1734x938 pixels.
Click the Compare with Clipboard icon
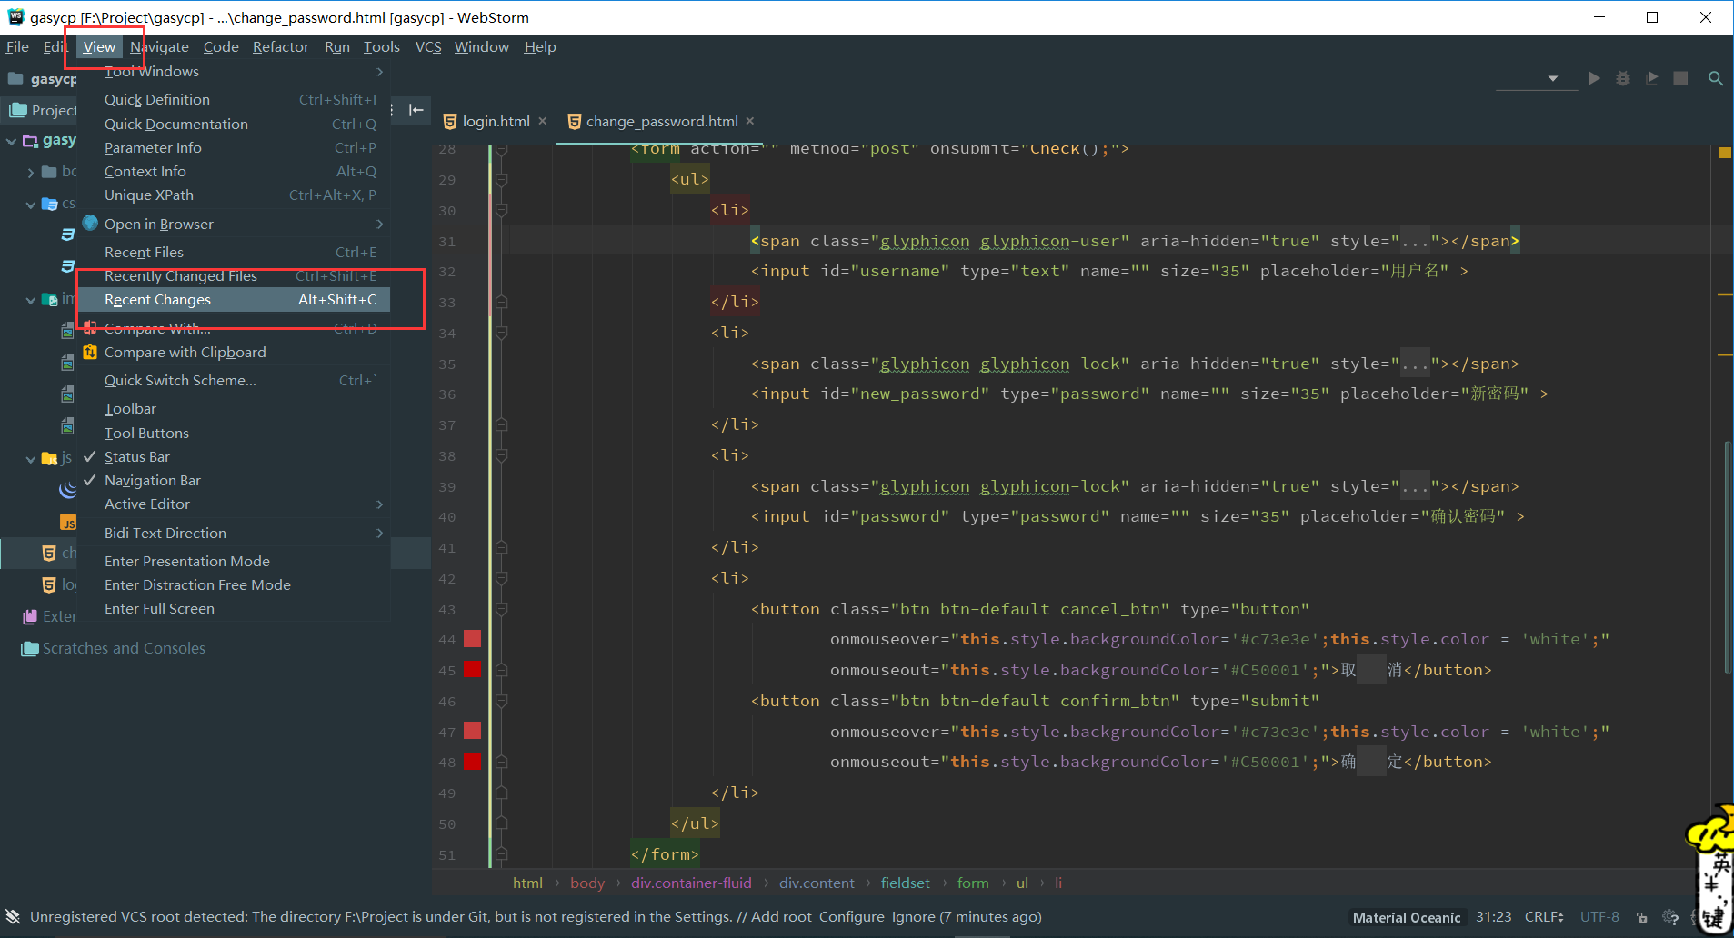[x=90, y=352]
